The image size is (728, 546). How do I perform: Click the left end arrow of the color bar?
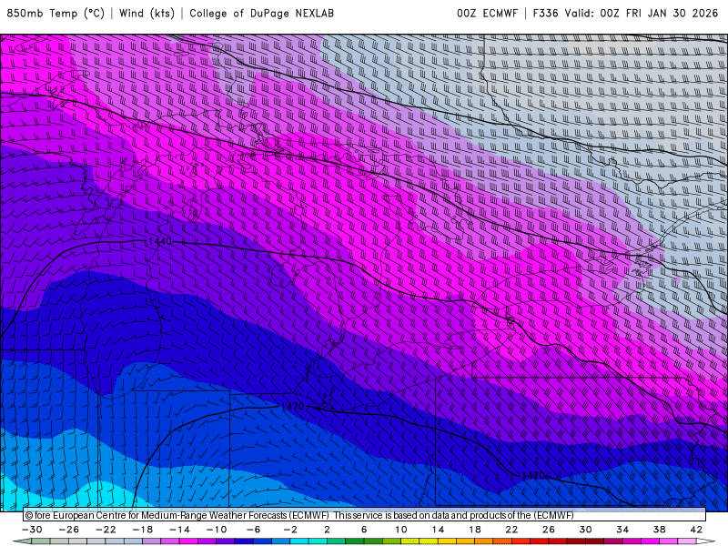tap(22, 541)
